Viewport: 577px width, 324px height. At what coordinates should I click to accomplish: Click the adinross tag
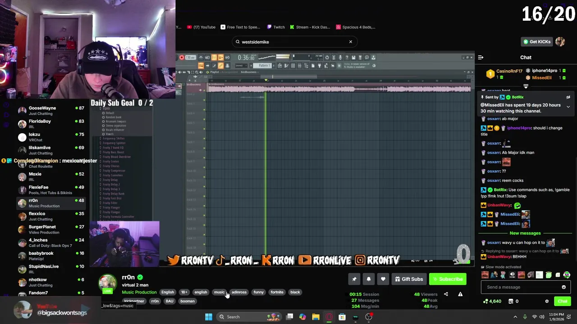[239, 292]
